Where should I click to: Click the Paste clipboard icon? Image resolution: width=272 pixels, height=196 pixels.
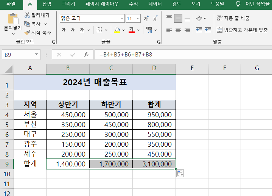13,19
